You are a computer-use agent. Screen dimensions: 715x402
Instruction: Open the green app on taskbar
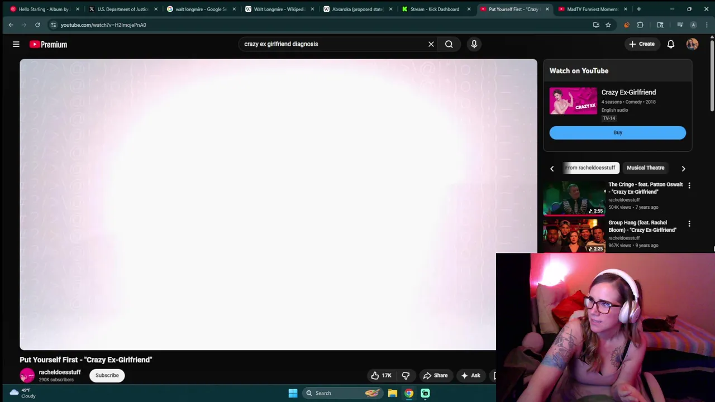[x=425, y=393]
